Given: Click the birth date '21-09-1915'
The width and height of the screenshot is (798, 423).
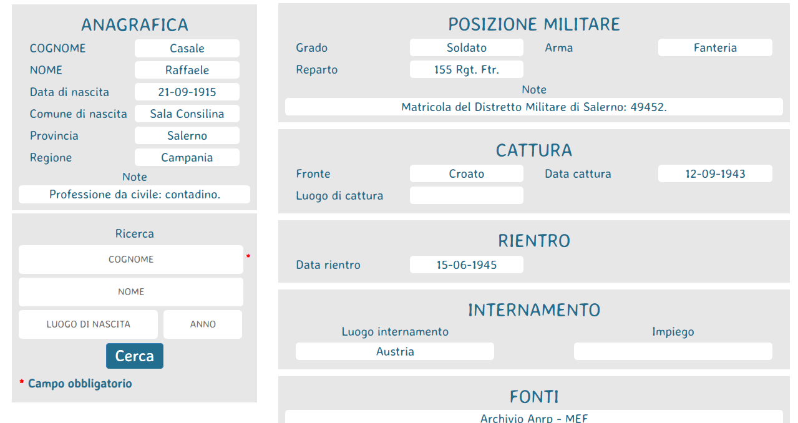Looking at the screenshot, I should [x=187, y=92].
